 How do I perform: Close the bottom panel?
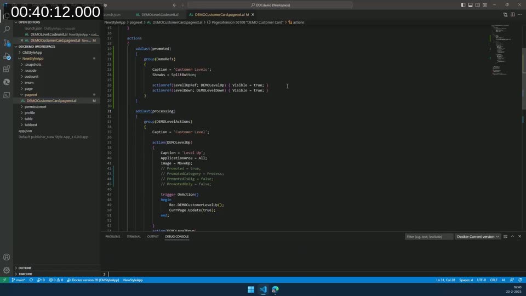coord(519,237)
